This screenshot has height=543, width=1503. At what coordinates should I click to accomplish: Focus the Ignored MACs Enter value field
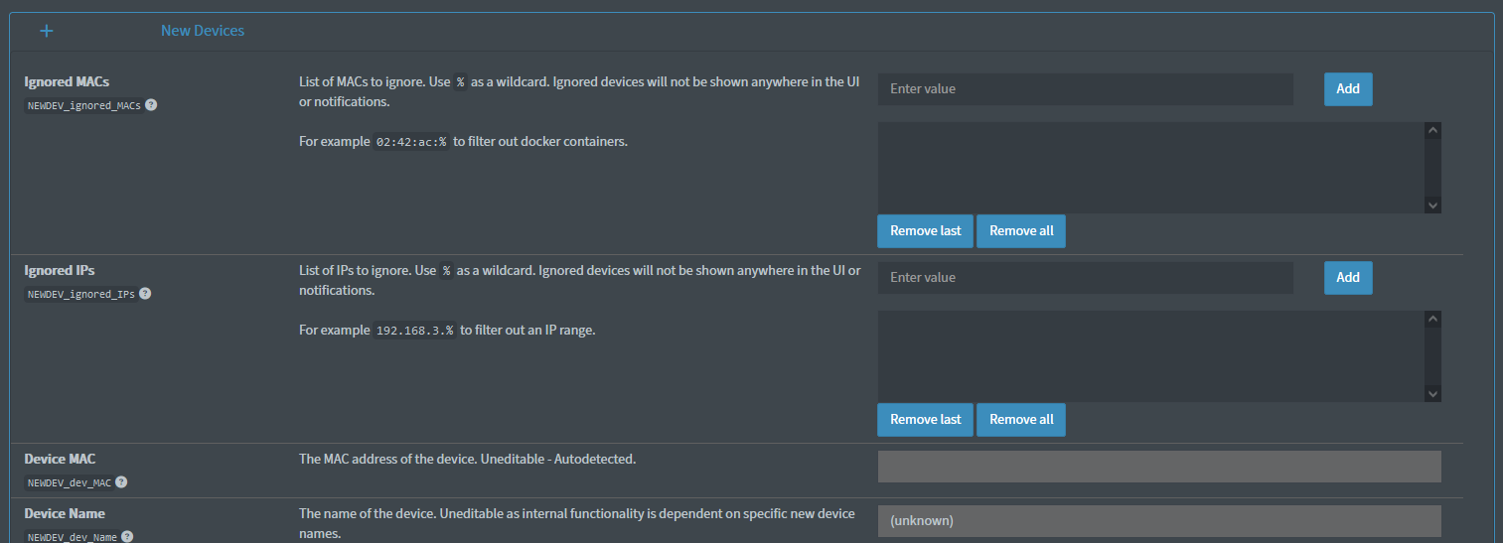pyautogui.click(x=1085, y=89)
